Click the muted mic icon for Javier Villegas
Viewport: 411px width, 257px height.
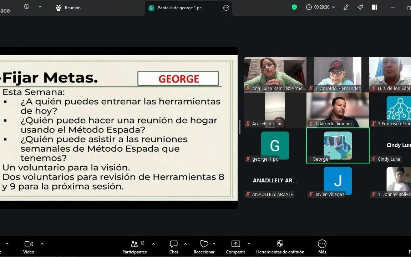[311, 194]
